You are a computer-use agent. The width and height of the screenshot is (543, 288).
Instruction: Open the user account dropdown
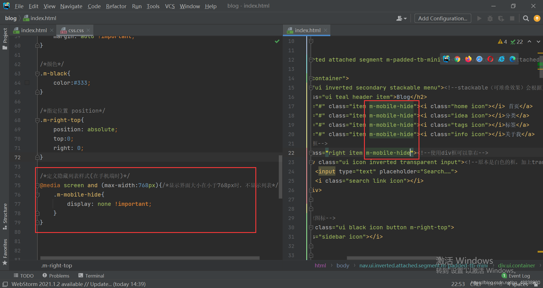(401, 18)
